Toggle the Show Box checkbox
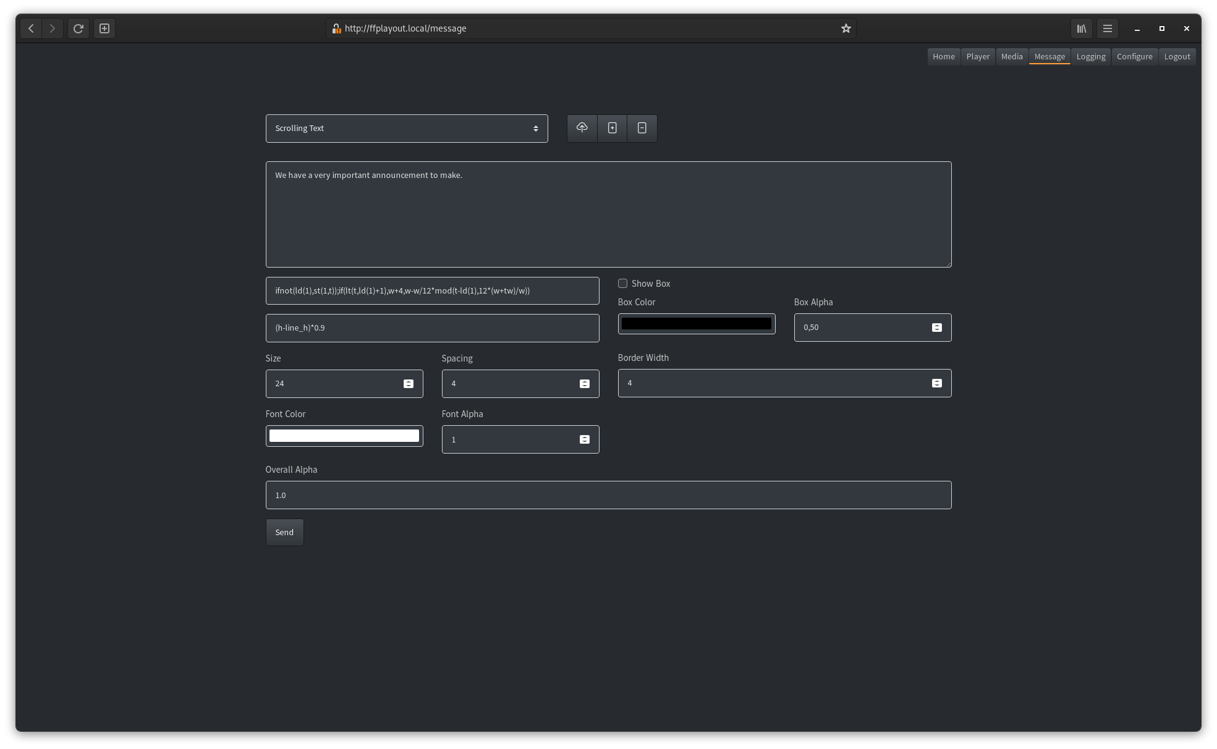Image resolution: width=1217 pixels, height=749 pixels. [622, 284]
